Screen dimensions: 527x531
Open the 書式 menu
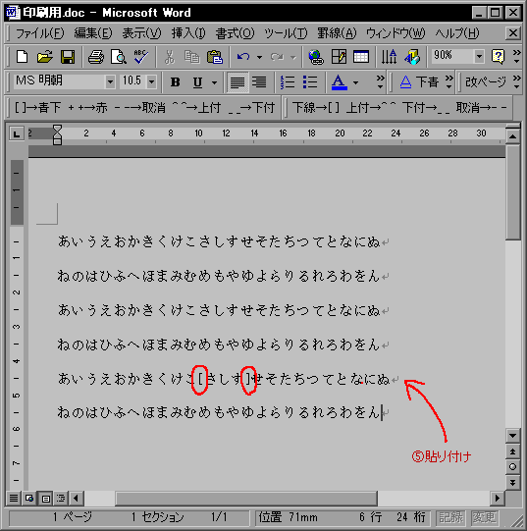(235, 33)
